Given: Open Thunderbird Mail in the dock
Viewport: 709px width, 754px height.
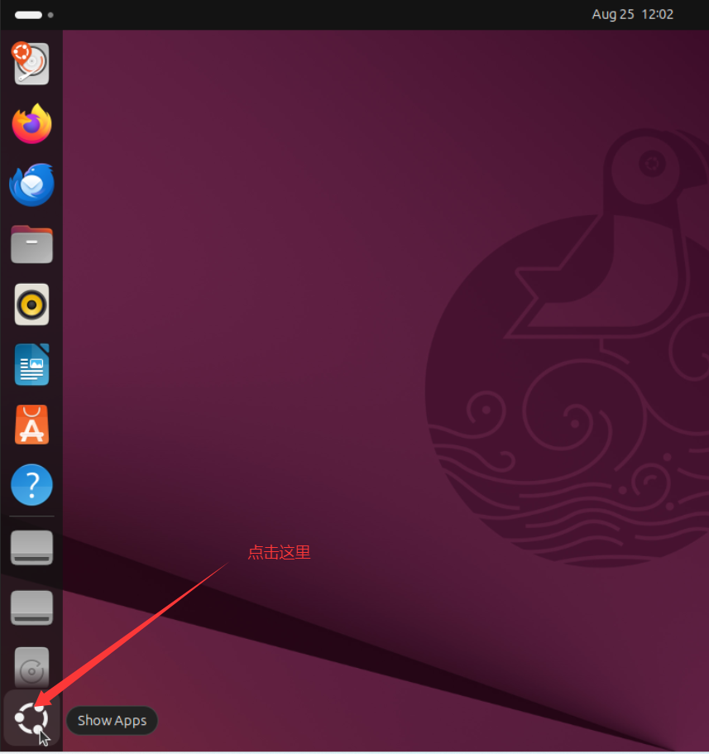Looking at the screenshot, I should point(31,185).
